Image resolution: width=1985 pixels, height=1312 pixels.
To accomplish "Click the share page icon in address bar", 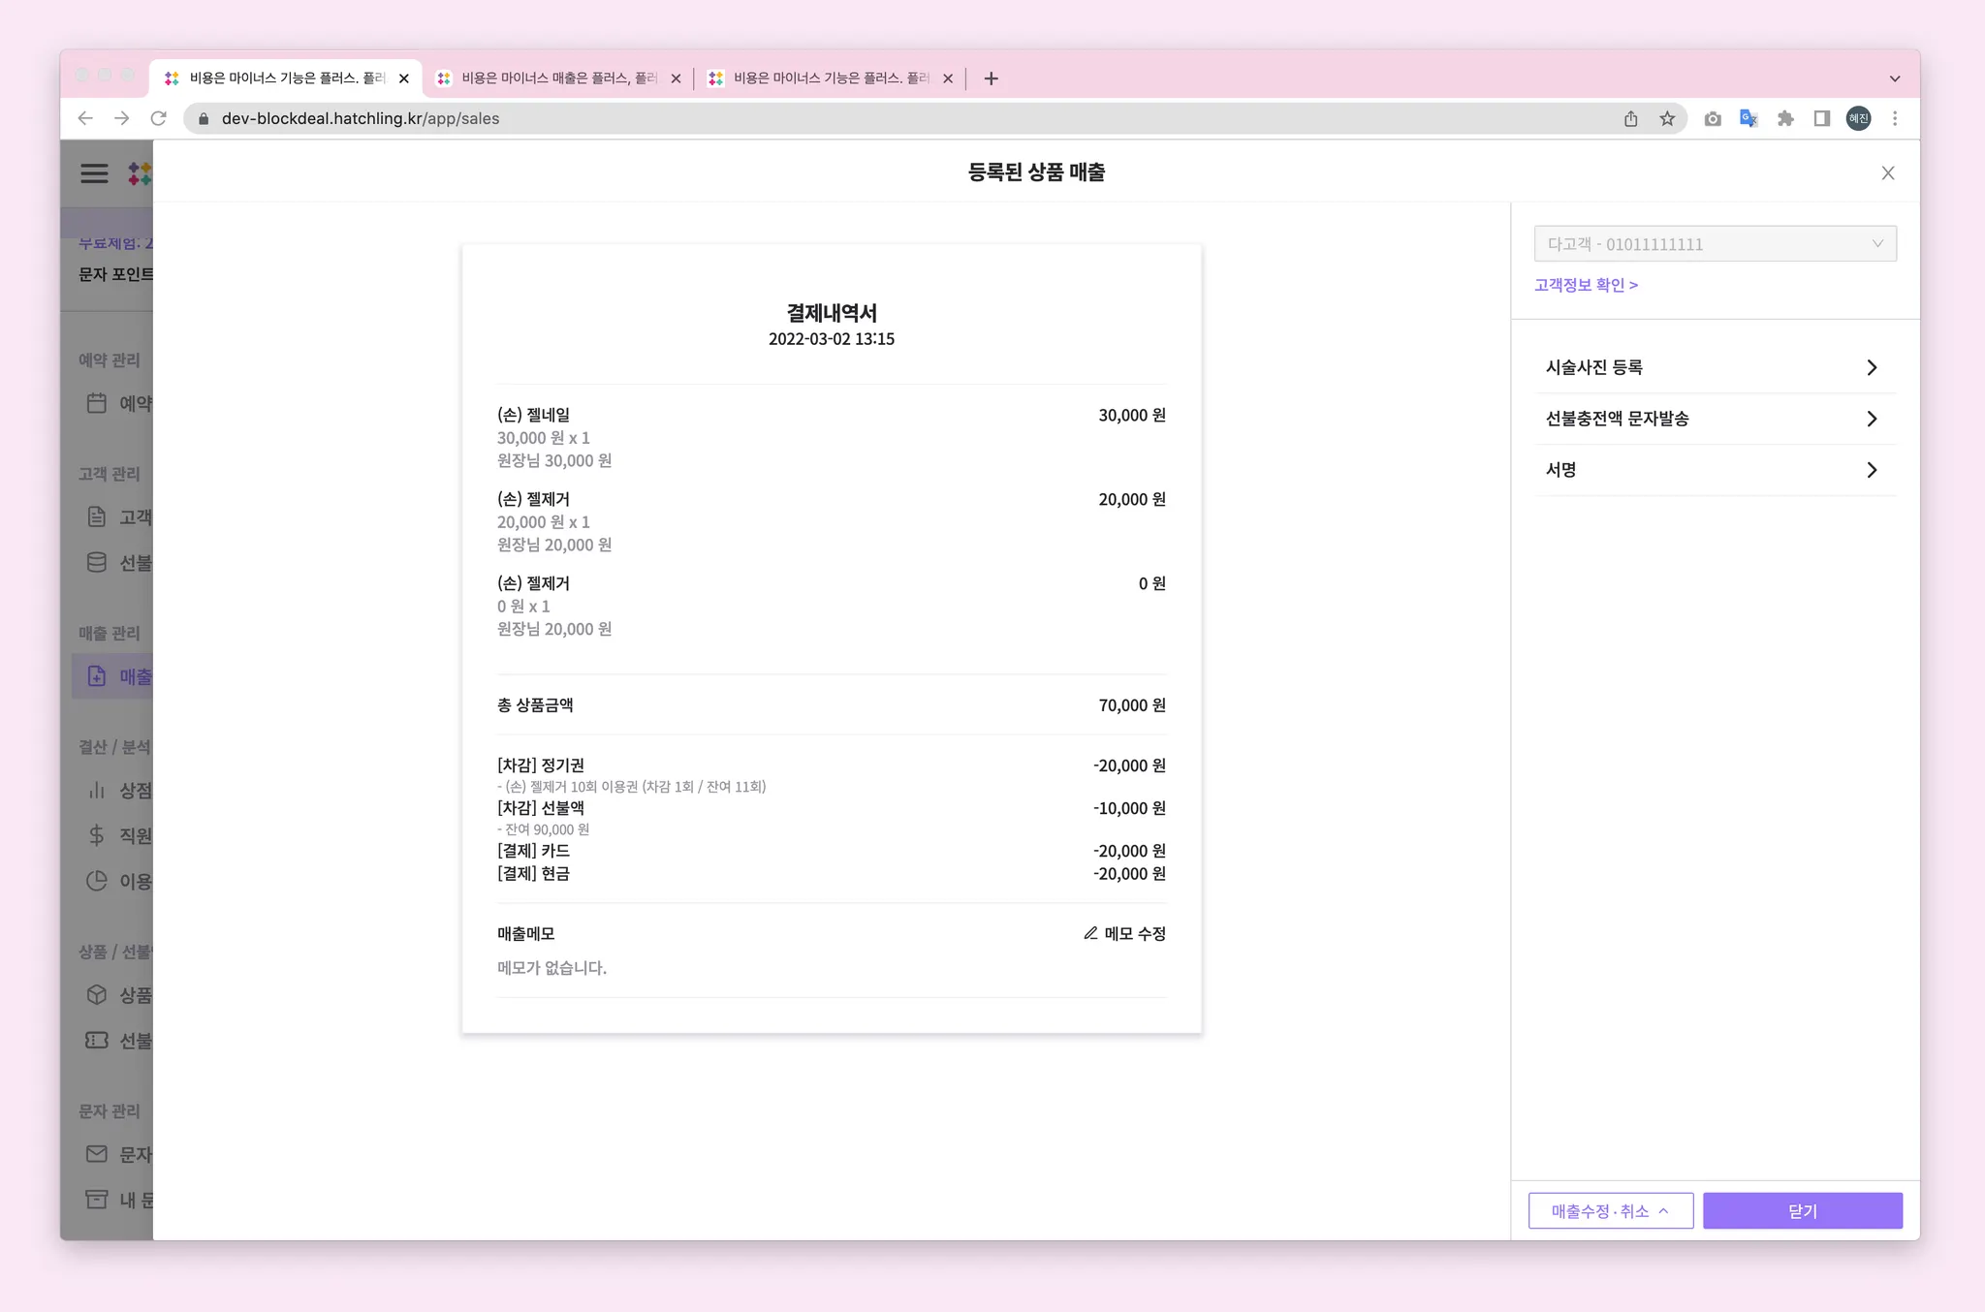I will [1631, 118].
